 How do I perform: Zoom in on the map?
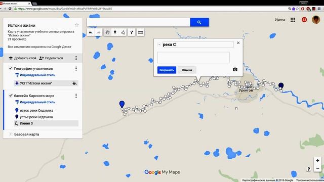click(317, 160)
